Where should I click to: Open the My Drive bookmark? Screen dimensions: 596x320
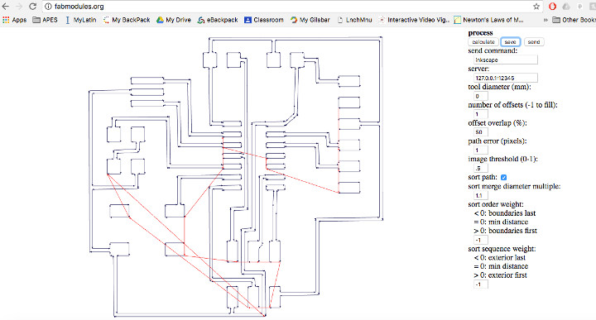(x=174, y=20)
